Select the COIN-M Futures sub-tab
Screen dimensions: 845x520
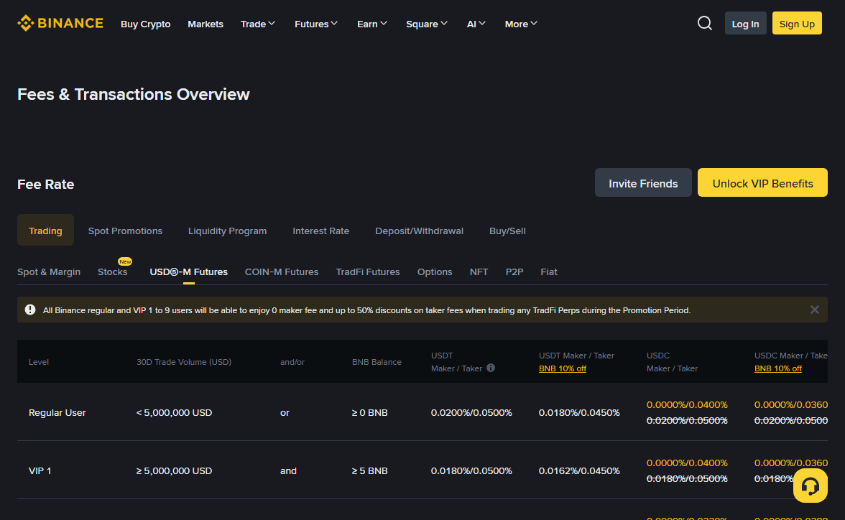[x=282, y=271]
